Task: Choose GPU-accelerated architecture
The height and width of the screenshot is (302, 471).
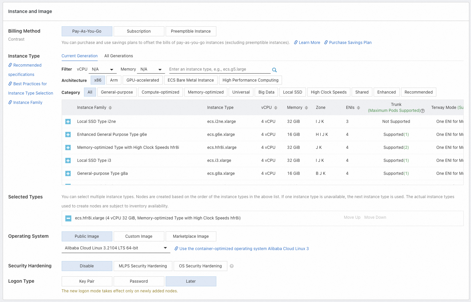Action: (143, 80)
